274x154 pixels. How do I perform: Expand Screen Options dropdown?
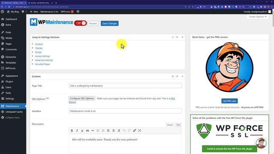tap(258, 17)
